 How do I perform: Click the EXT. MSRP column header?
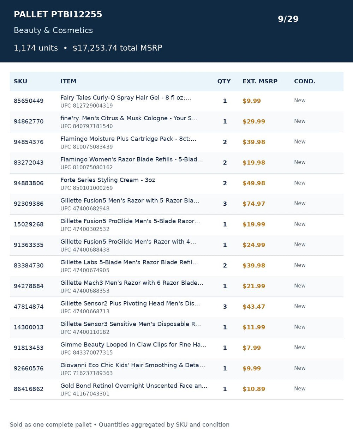(260, 81)
